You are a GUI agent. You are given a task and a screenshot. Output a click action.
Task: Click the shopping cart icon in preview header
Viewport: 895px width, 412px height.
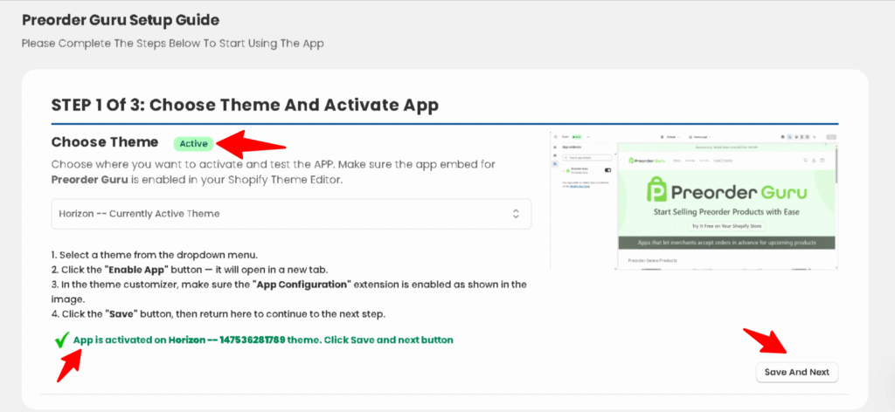(x=823, y=161)
